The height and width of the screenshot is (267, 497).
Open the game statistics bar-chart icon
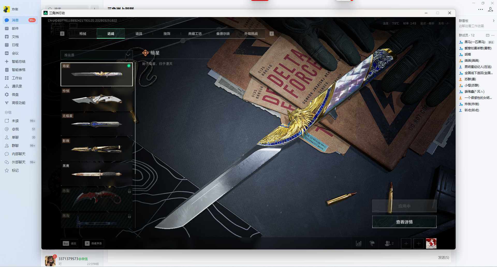pyautogui.click(x=359, y=244)
